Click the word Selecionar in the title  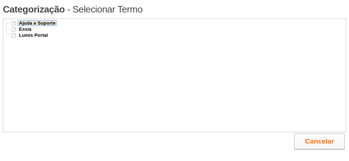tap(94, 10)
